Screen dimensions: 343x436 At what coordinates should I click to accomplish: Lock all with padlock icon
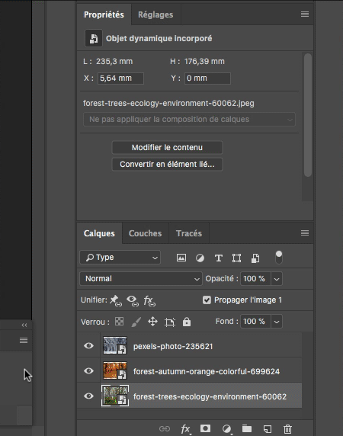pyautogui.click(x=187, y=322)
